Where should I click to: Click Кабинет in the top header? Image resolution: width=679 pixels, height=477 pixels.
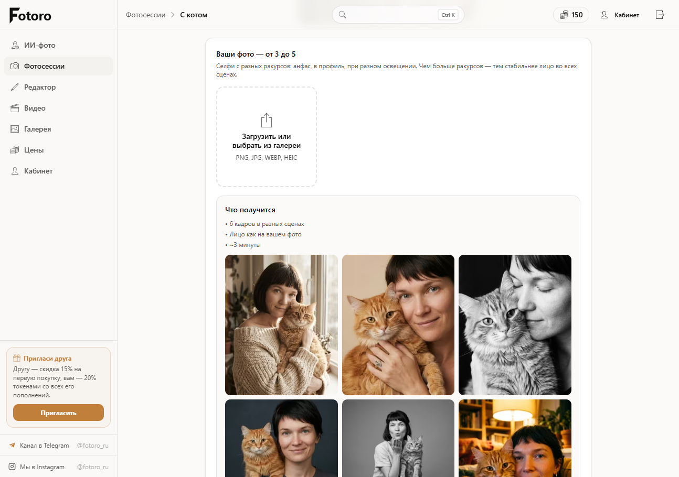(620, 15)
